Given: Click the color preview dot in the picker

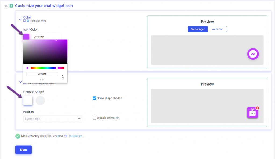Looking at the screenshot, I should coord(27,68).
